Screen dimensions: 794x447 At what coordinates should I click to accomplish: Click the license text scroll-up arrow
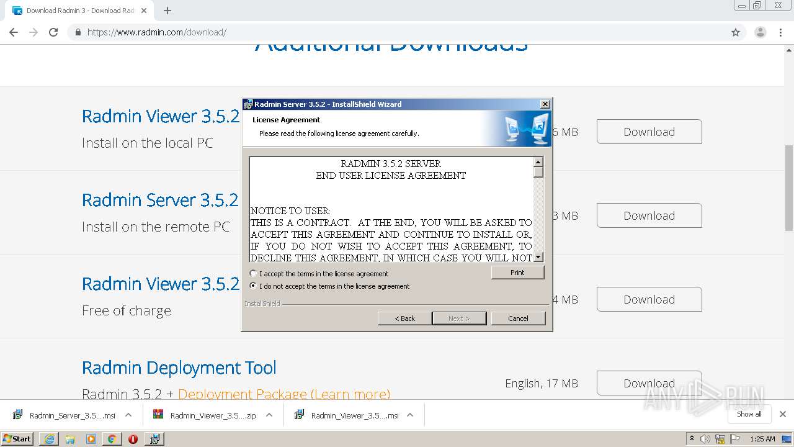[x=538, y=163]
